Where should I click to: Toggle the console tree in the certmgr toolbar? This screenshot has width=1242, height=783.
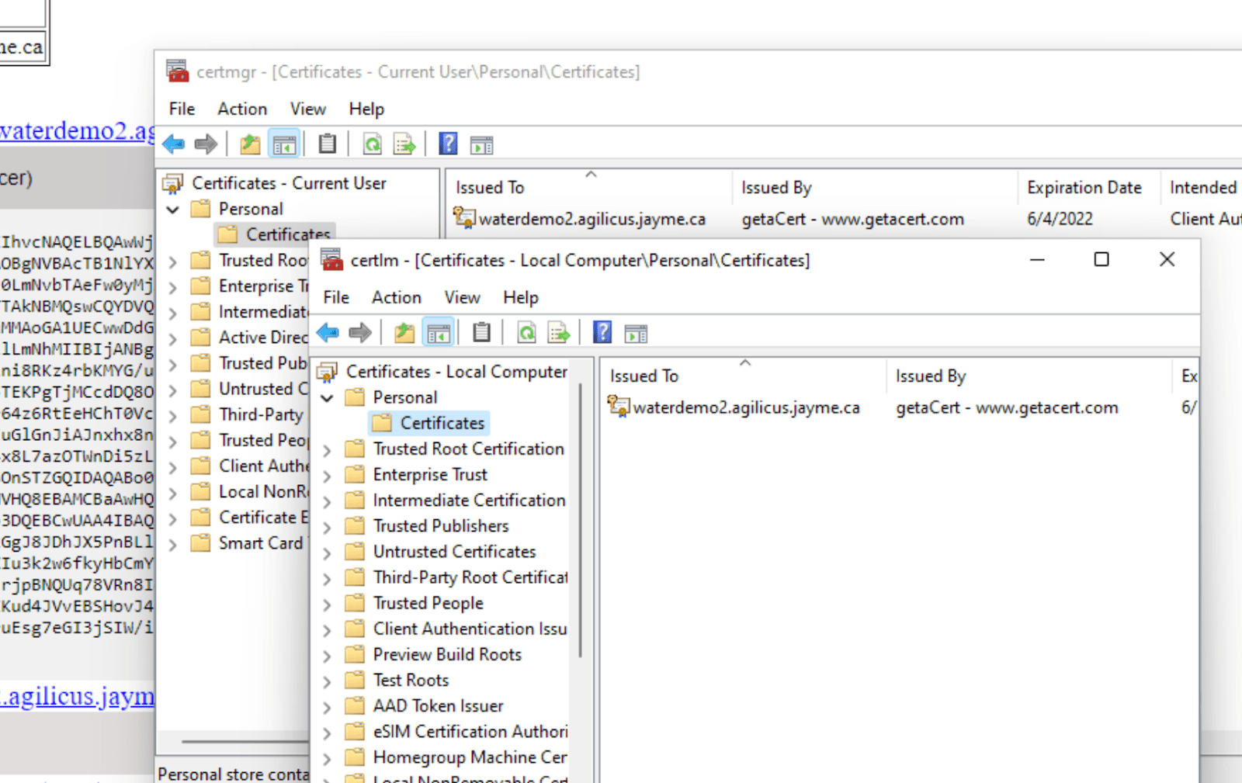point(284,144)
